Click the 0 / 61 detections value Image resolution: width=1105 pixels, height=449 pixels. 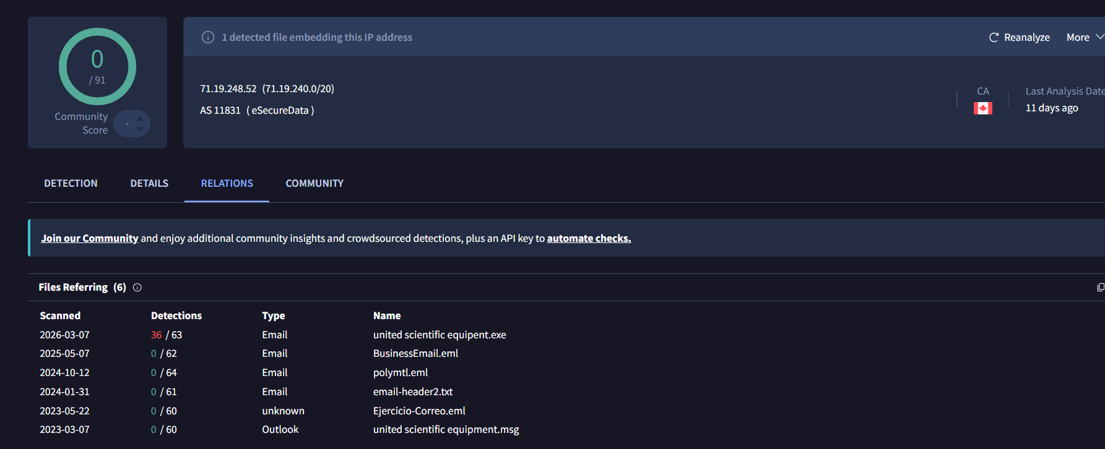(x=164, y=391)
